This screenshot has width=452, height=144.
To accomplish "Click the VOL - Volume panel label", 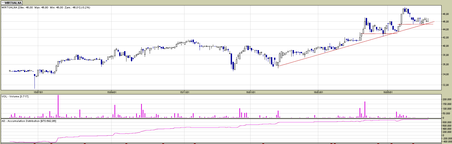I will [15, 97].
